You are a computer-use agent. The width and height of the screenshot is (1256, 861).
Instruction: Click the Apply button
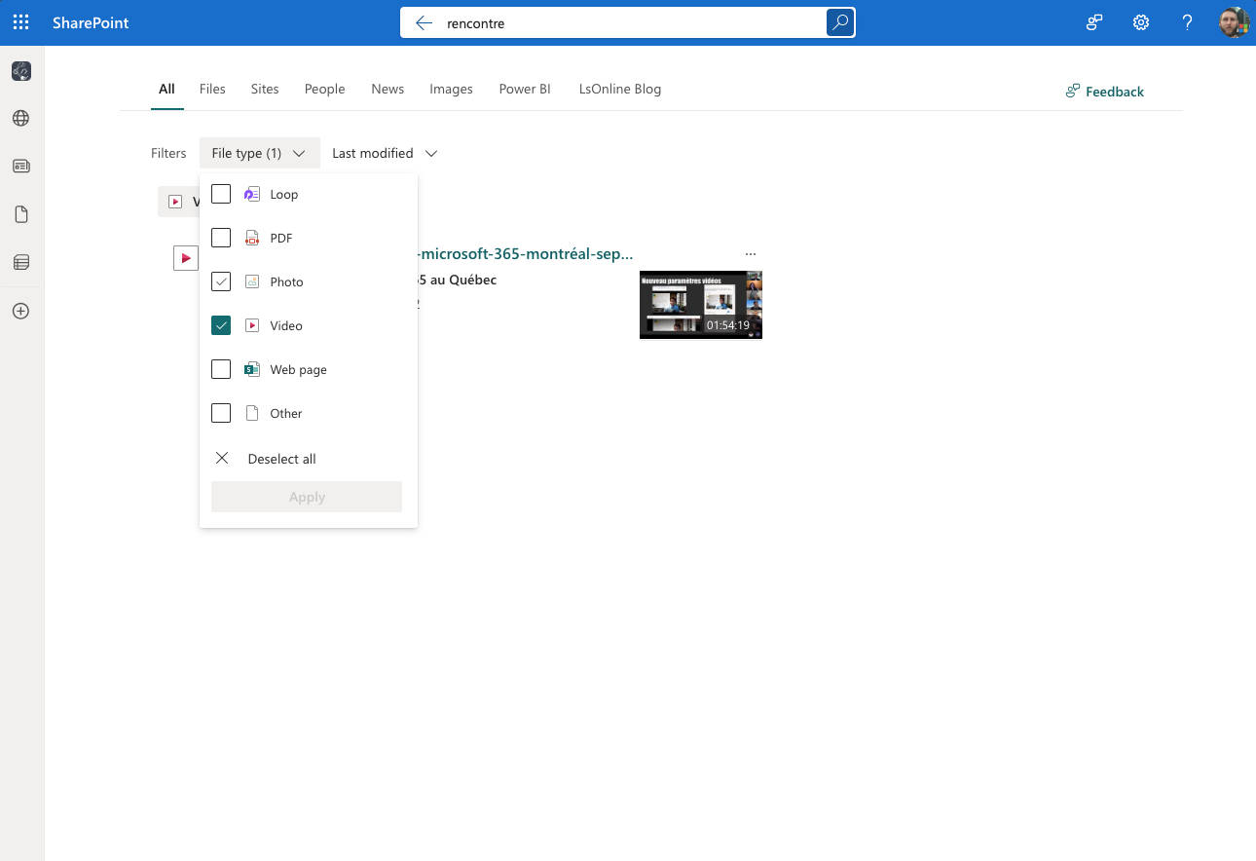click(307, 497)
